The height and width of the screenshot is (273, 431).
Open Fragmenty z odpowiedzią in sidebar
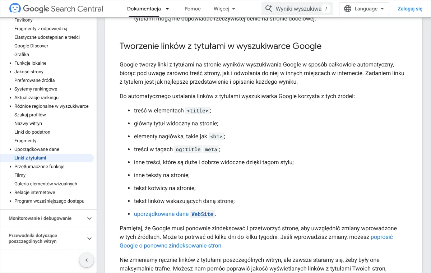point(41,29)
